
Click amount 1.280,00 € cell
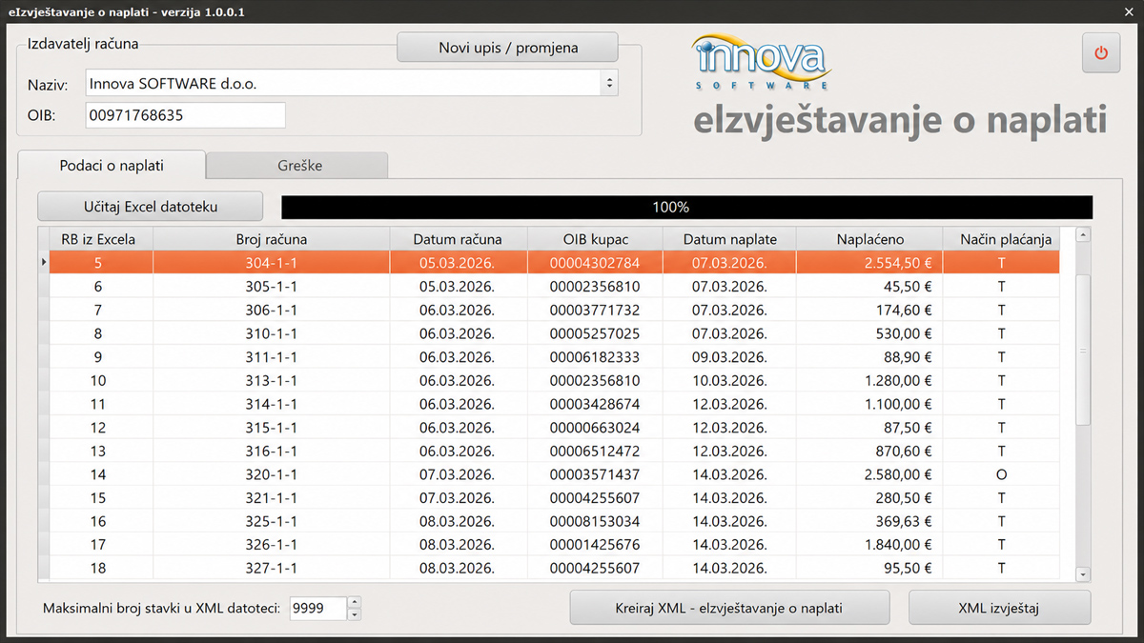tap(869, 380)
